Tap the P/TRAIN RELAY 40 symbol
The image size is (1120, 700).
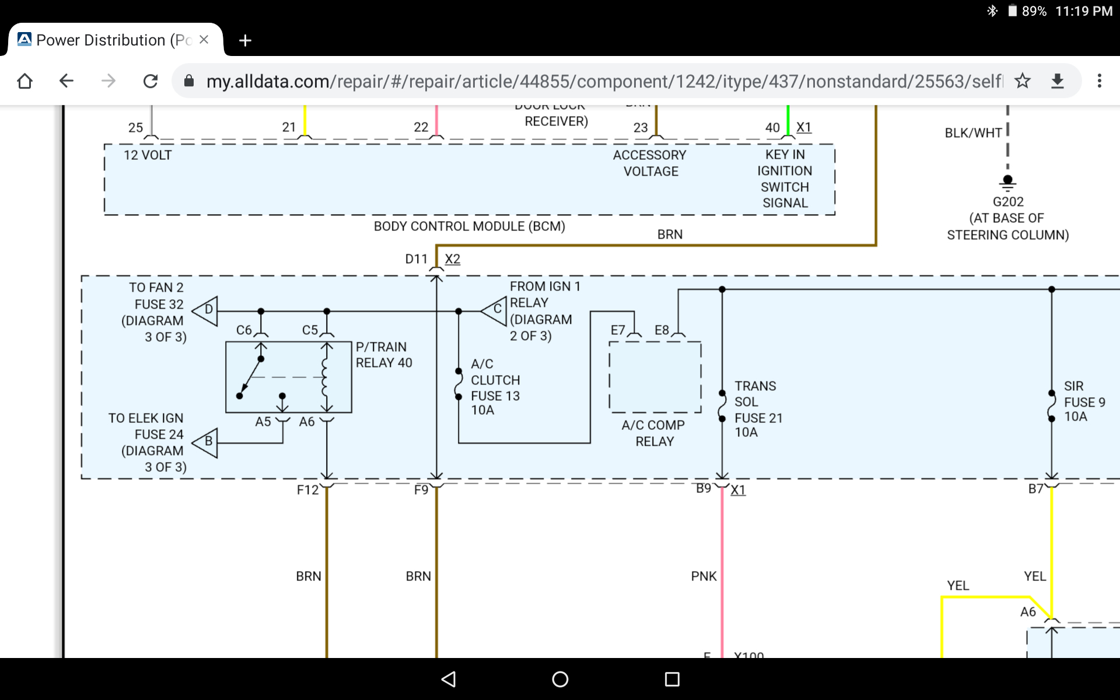pyautogui.click(x=289, y=377)
